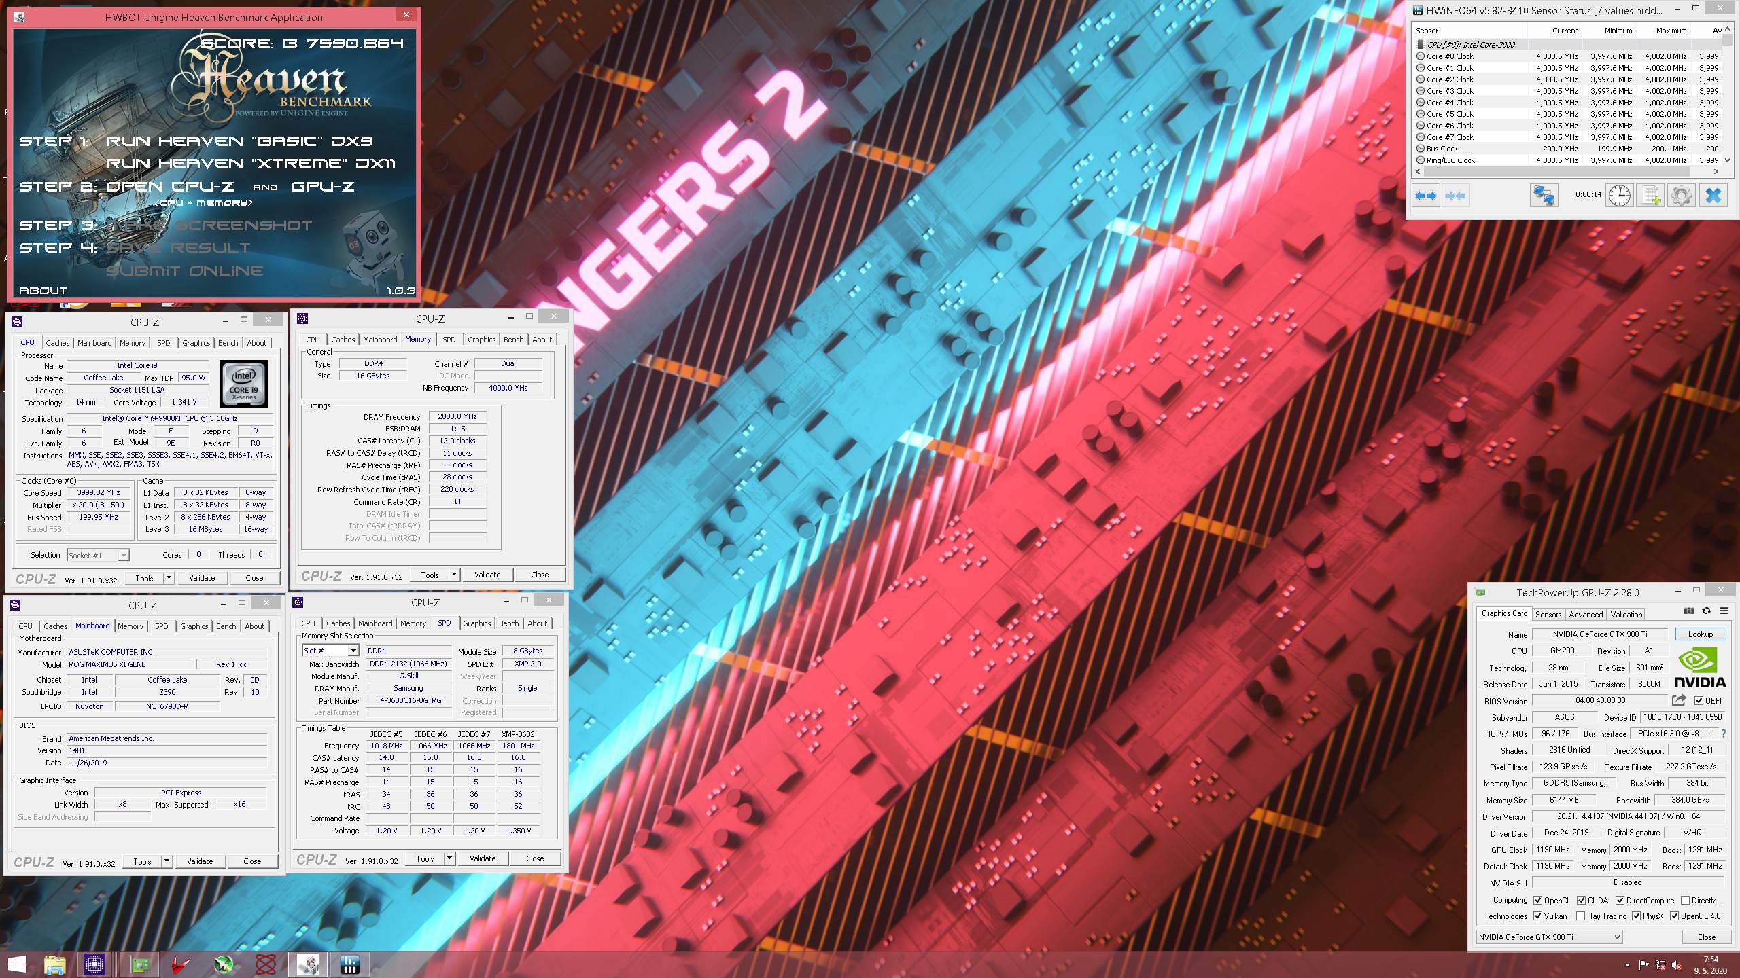Toggle OpenCL checkbox
The image size is (1740, 978).
tap(1537, 900)
